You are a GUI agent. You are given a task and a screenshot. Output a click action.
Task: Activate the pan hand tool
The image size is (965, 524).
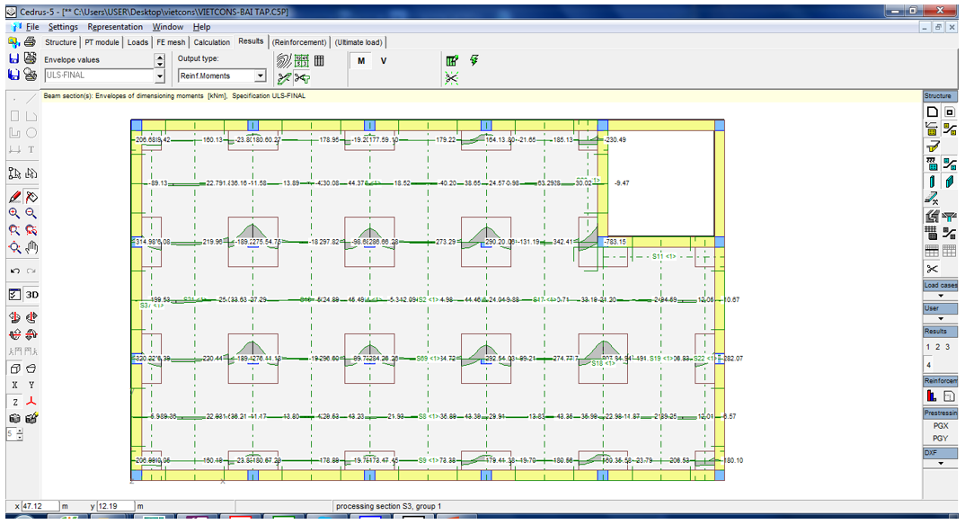pos(31,247)
